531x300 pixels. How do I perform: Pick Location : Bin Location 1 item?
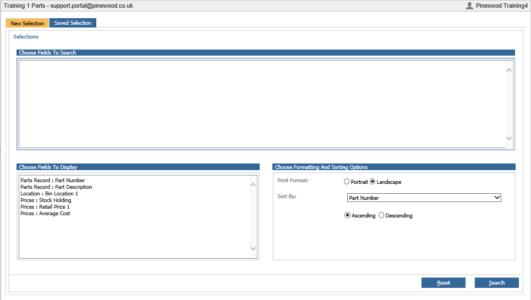pos(49,194)
